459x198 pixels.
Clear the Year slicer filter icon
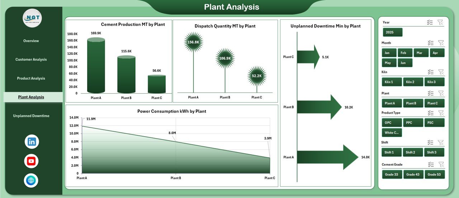coord(440,22)
